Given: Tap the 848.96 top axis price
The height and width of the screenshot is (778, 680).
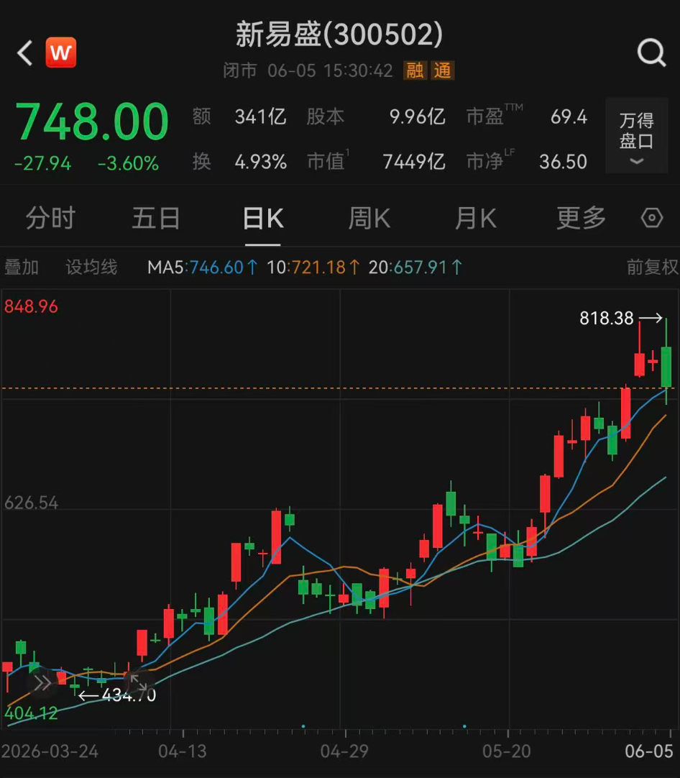Looking at the screenshot, I should [31, 306].
